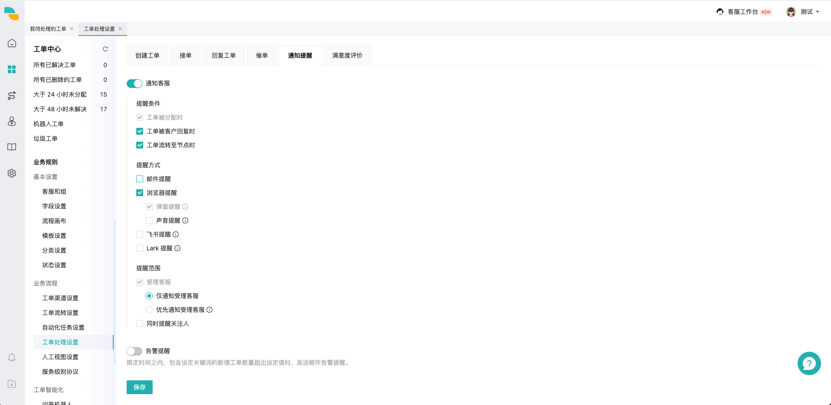Show info for Lark 提醒
The image size is (831, 405).
click(x=177, y=248)
